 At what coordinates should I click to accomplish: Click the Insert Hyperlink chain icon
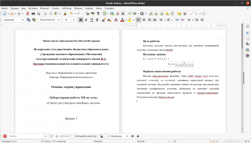click(151, 13)
